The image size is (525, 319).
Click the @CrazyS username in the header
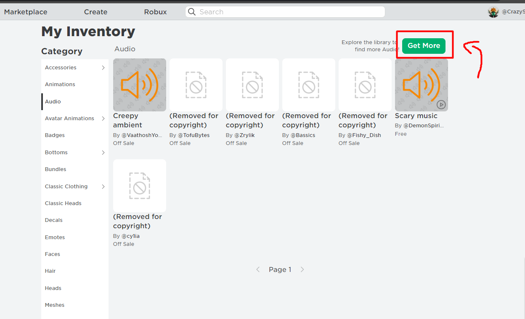pos(513,12)
